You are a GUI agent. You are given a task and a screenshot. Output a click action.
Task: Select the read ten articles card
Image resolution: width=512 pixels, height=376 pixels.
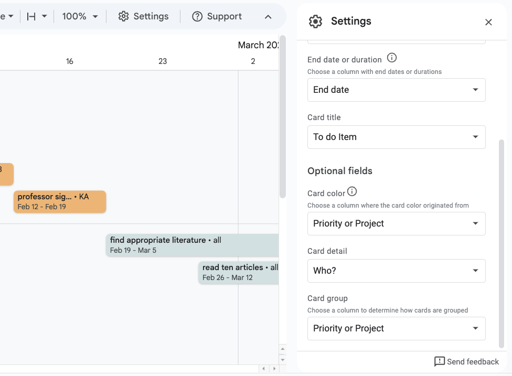tap(239, 273)
